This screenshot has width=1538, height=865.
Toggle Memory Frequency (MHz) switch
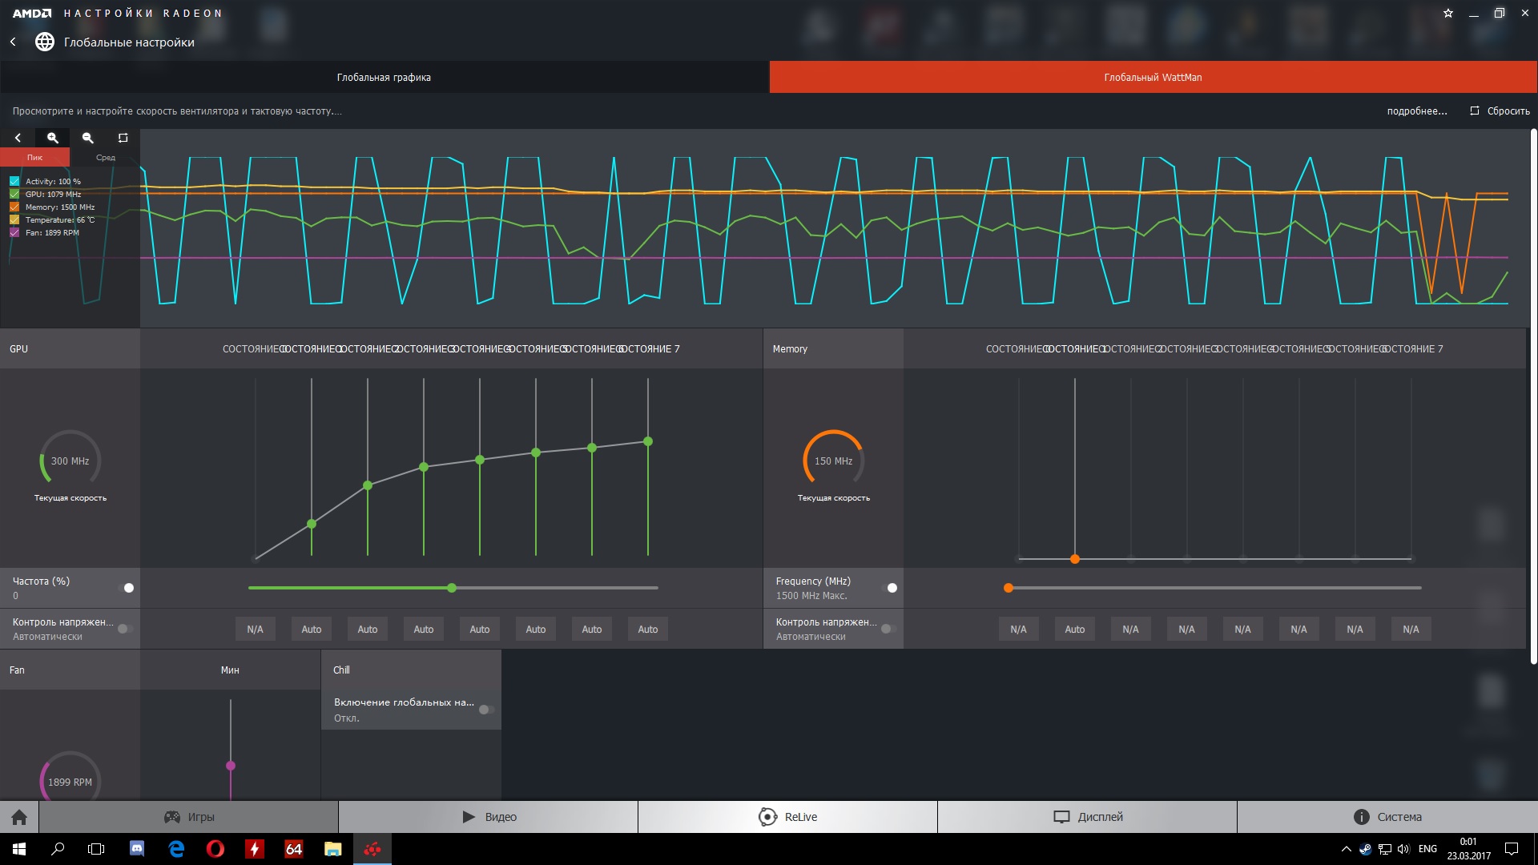point(889,588)
